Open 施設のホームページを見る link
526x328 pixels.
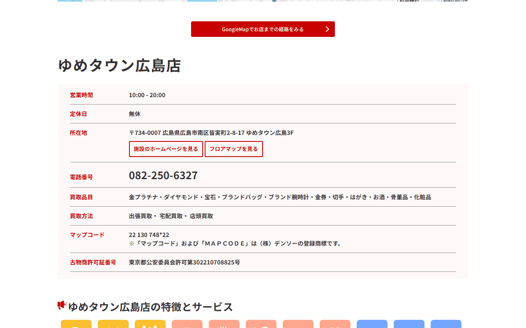click(x=166, y=149)
